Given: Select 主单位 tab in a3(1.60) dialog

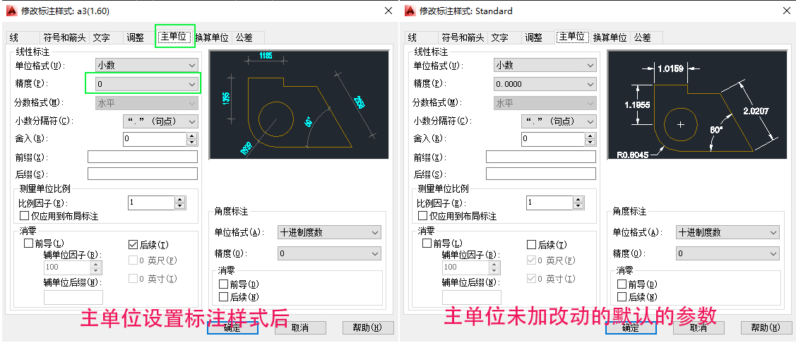Looking at the screenshot, I should 175,37.
